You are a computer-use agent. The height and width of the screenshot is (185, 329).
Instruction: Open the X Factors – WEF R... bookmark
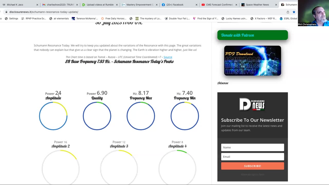(x=263, y=18)
